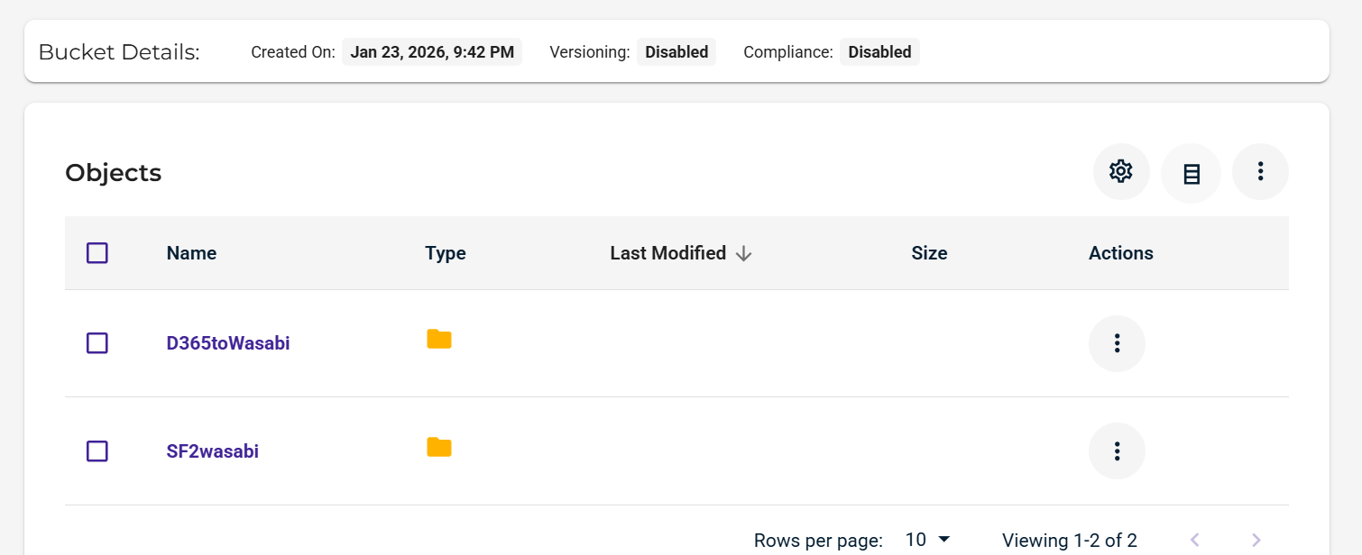Open actions menu for SF2wasabi folder
Image resolution: width=1362 pixels, height=555 pixels.
click(x=1117, y=450)
